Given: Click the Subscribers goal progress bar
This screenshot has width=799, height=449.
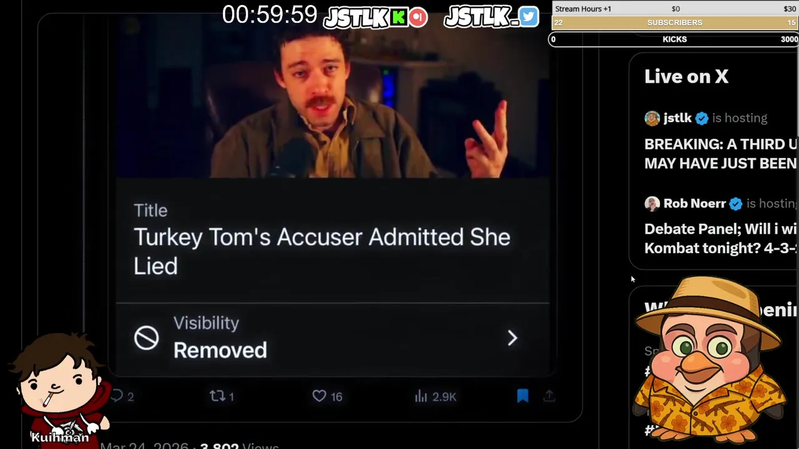Looking at the screenshot, I should (x=675, y=22).
